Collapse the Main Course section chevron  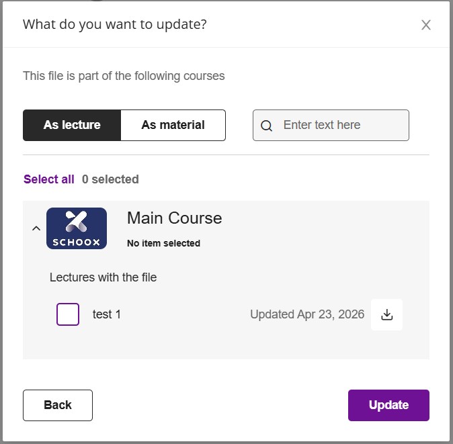[36, 228]
